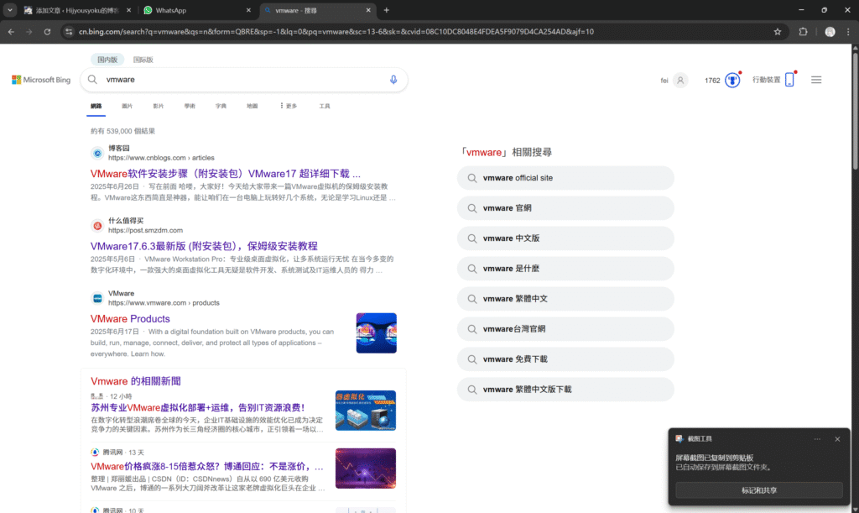Open the rewards trophy icon
The image size is (859, 513).
pos(732,80)
